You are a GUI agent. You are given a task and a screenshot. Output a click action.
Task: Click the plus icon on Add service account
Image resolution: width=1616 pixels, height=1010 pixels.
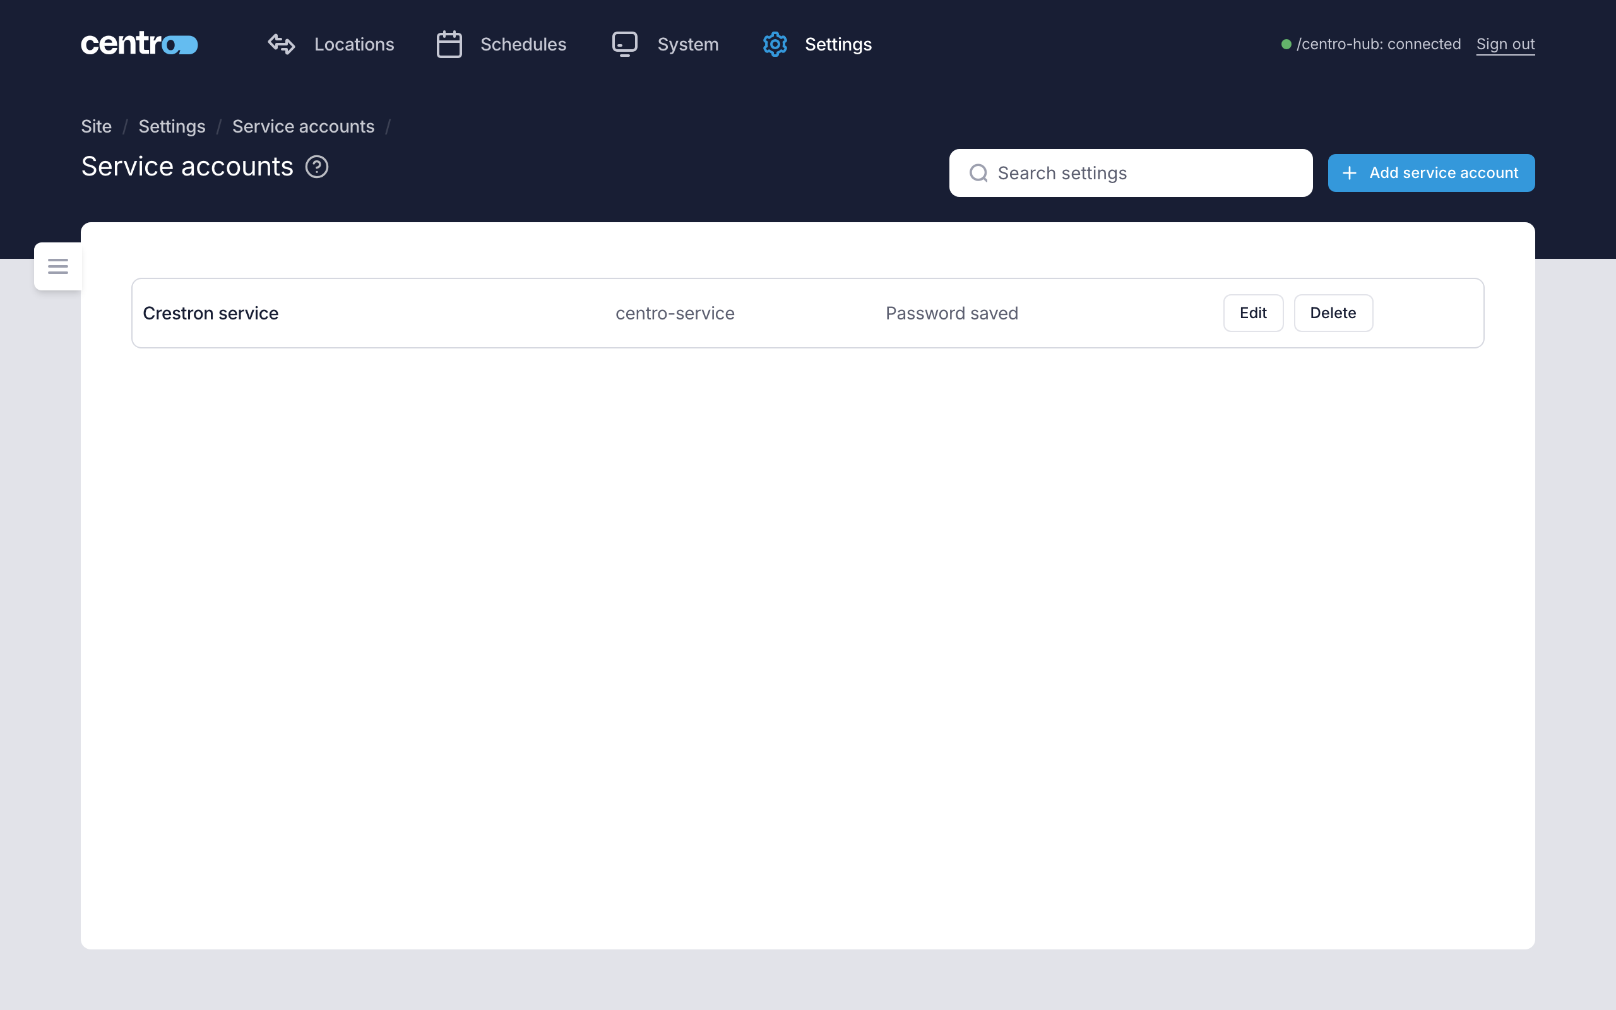point(1350,173)
